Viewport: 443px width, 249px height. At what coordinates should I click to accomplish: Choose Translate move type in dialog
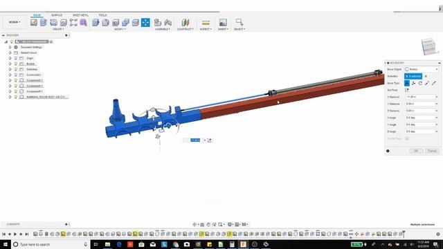pyautogui.click(x=414, y=83)
